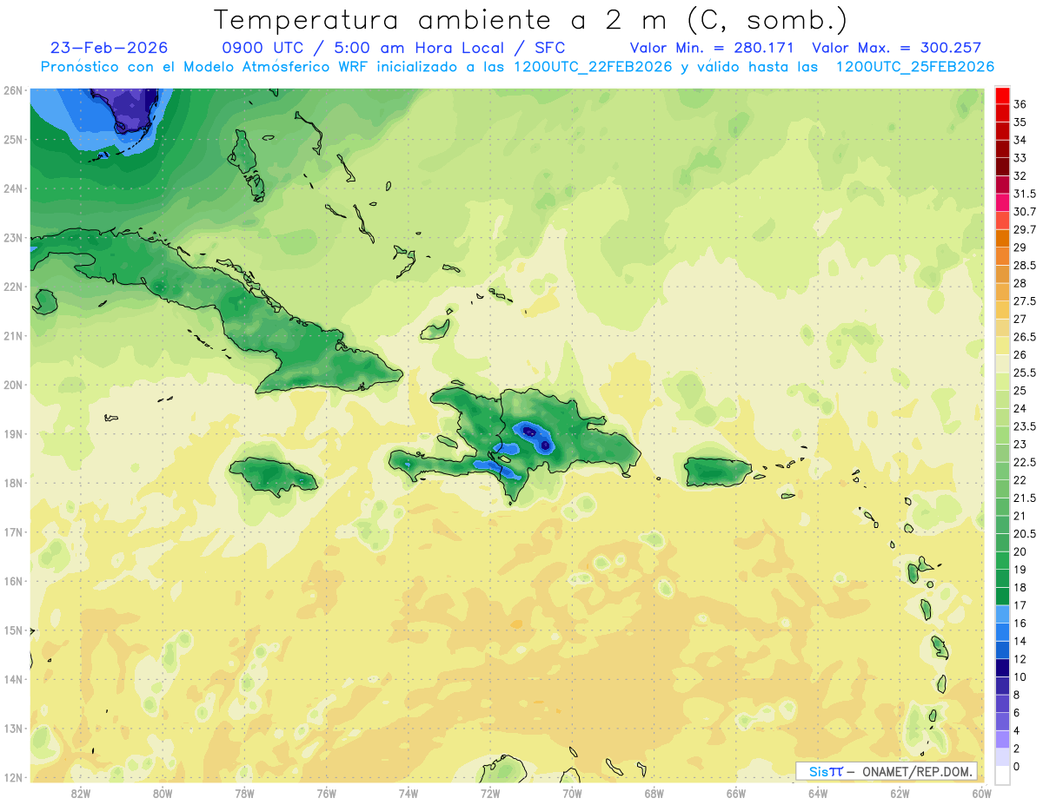Click the 20.5 label on the color legend
This screenshot has height=805, width=1043.
(x=1024, y=533)
